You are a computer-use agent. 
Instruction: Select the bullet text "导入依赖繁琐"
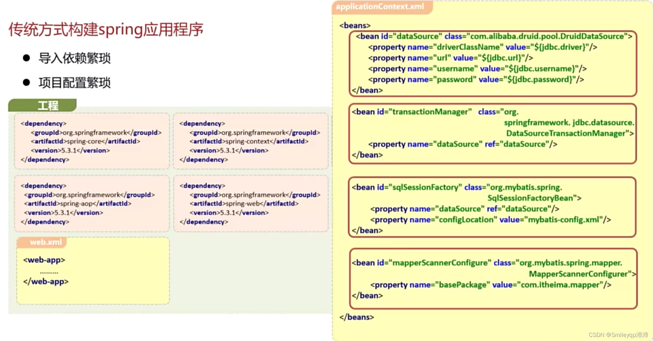click(74, 58)
